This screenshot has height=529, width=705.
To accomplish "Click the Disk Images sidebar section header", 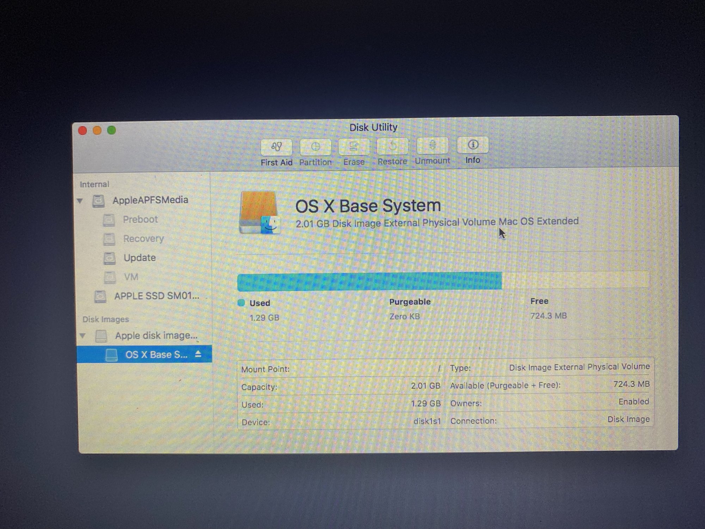I will click(x=106, y=320).
